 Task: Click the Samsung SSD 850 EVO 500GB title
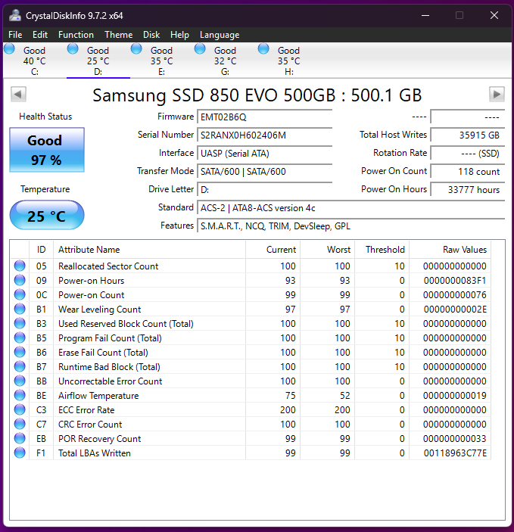257,95
